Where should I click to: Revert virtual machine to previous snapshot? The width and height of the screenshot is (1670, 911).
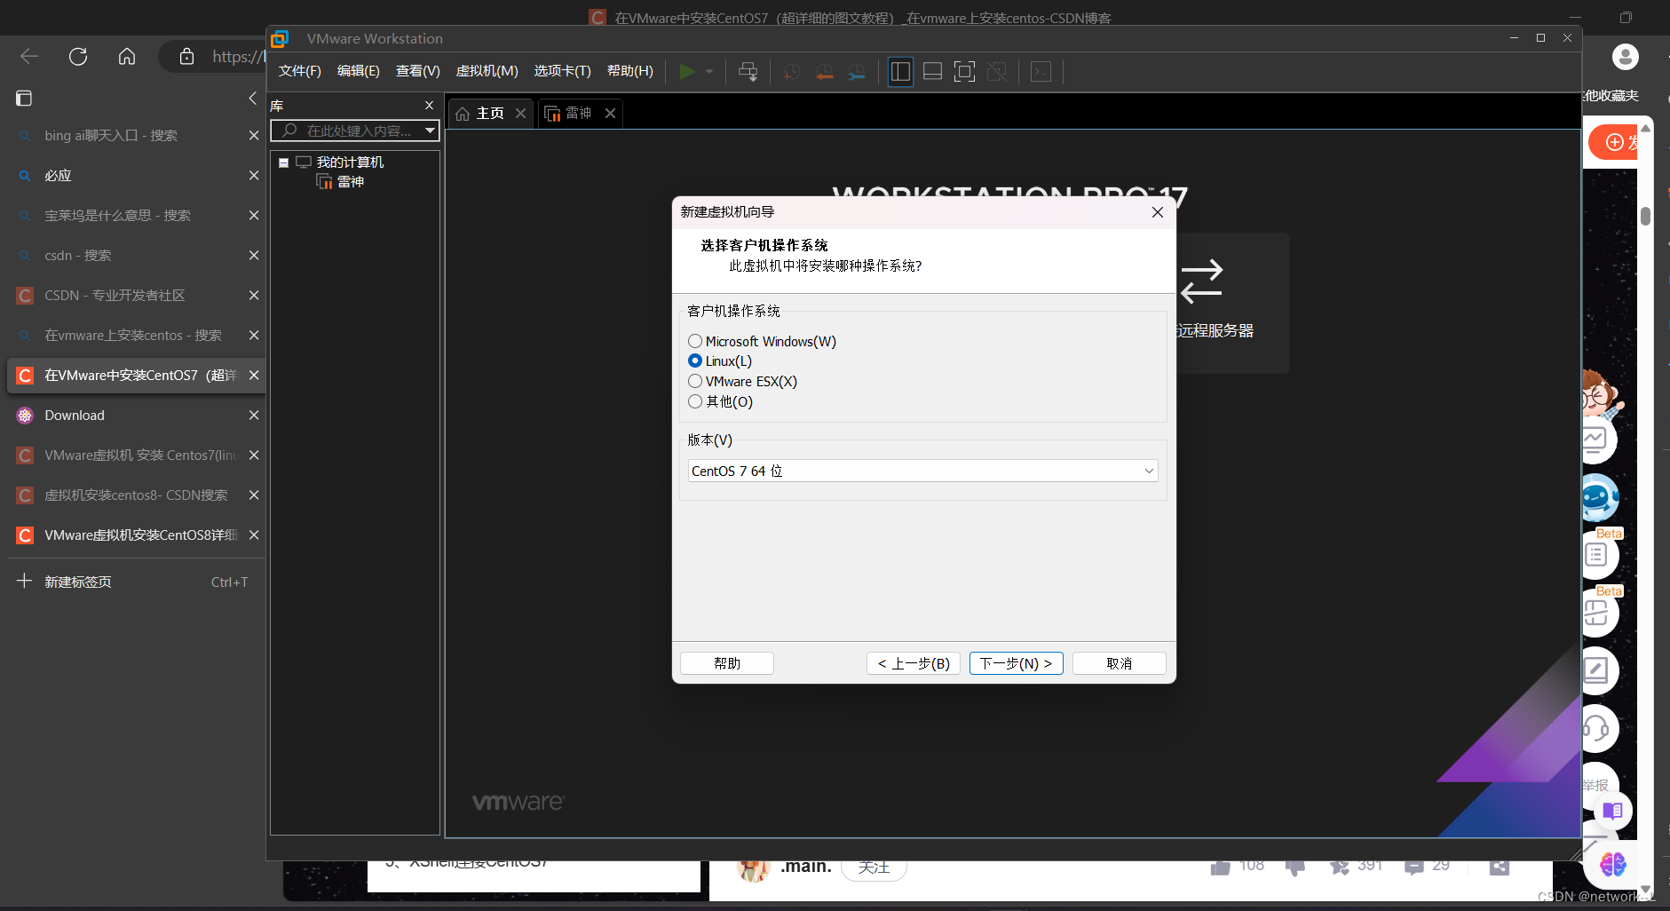[824, 72]
